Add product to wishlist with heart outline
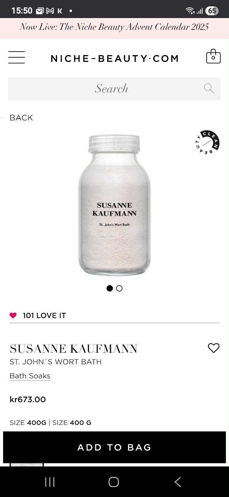 pyautogui.click(x=213, y=348)
